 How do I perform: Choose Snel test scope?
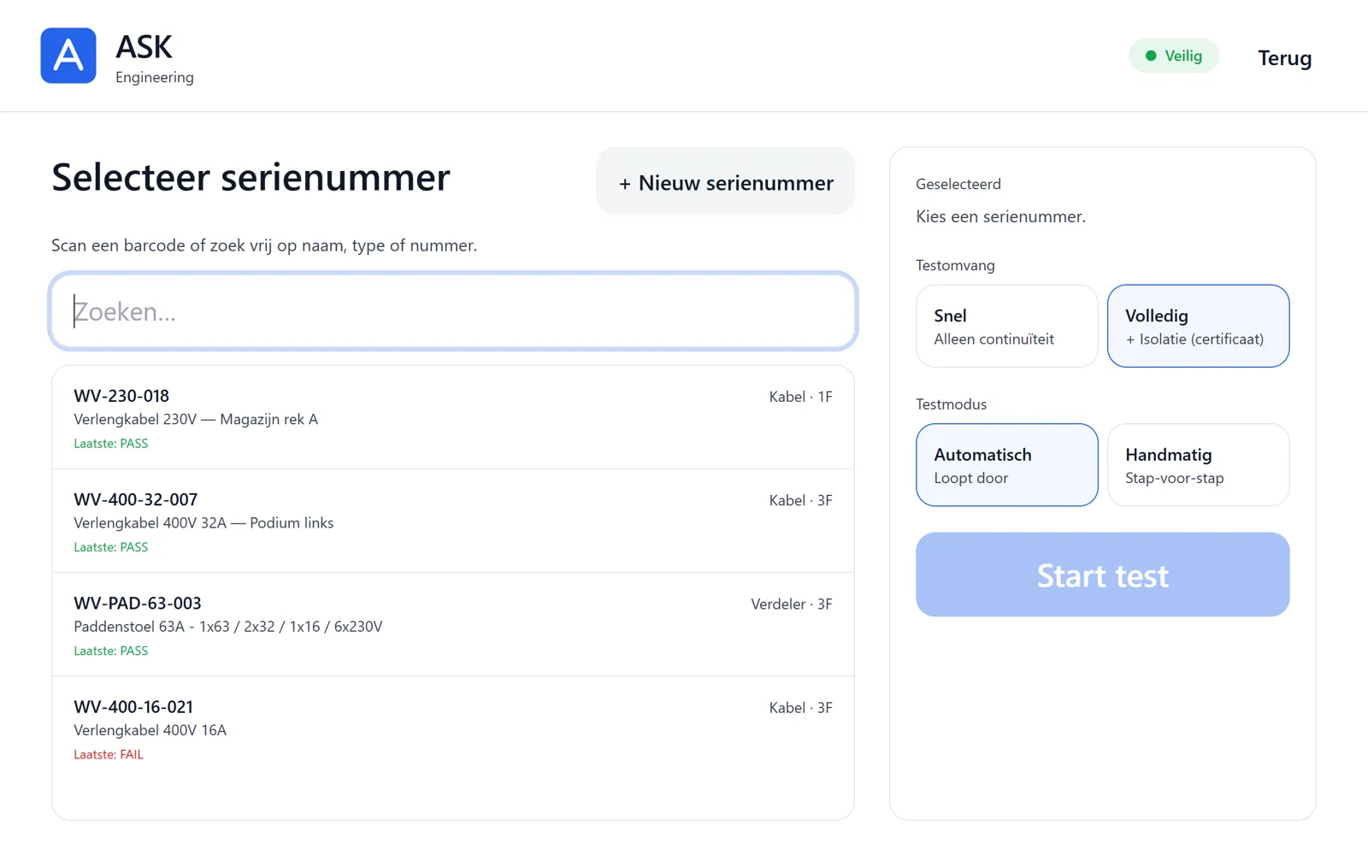[x=1006, y=326]
